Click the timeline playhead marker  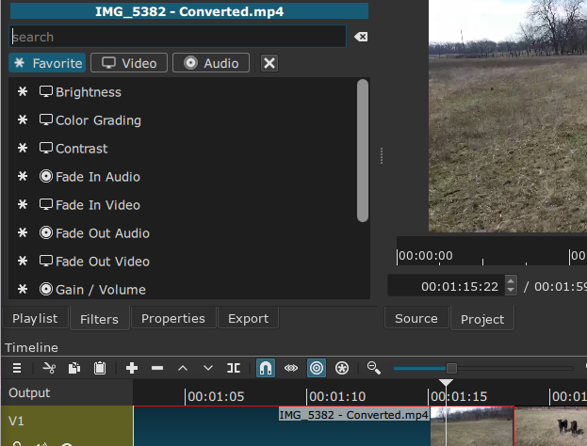coord(446,382)
